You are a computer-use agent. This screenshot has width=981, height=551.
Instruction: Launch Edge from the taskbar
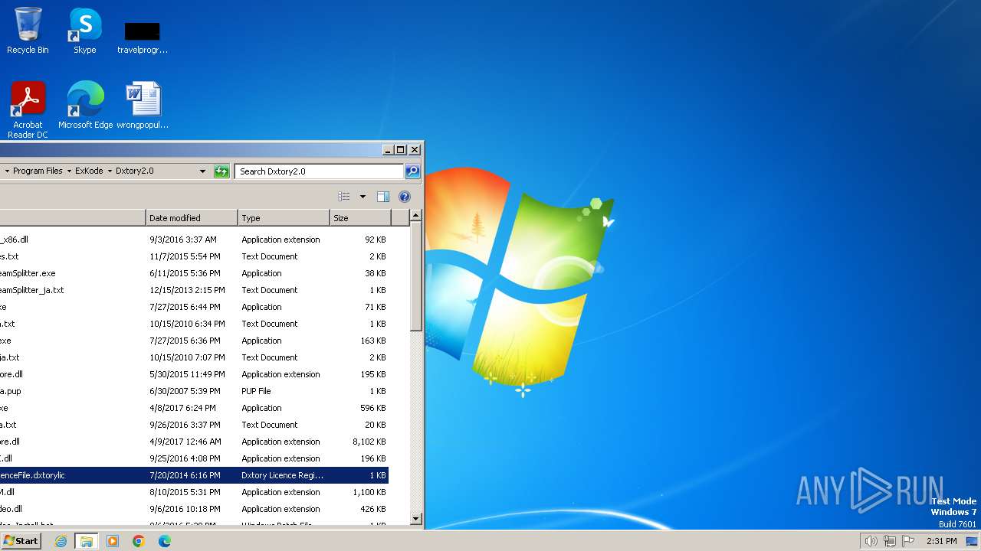[x=165, y=541]
